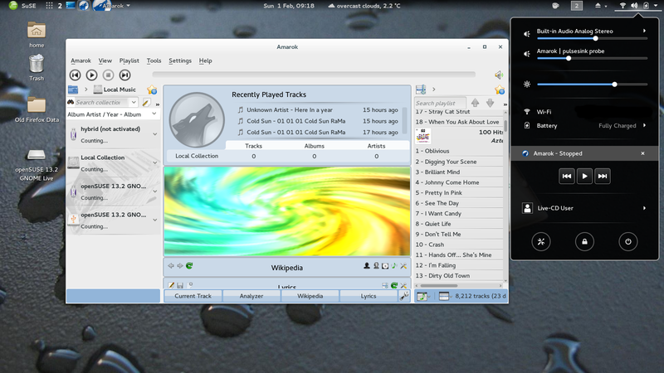The height and width of the screenshot is (373, 664).
Task: Expand the first openSUSE 13.2 GNO... collection
Action: coord(154,191)
